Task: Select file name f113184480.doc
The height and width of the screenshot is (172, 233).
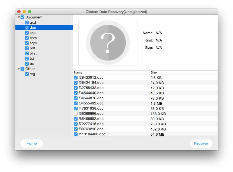Action: tap(92, 134)
